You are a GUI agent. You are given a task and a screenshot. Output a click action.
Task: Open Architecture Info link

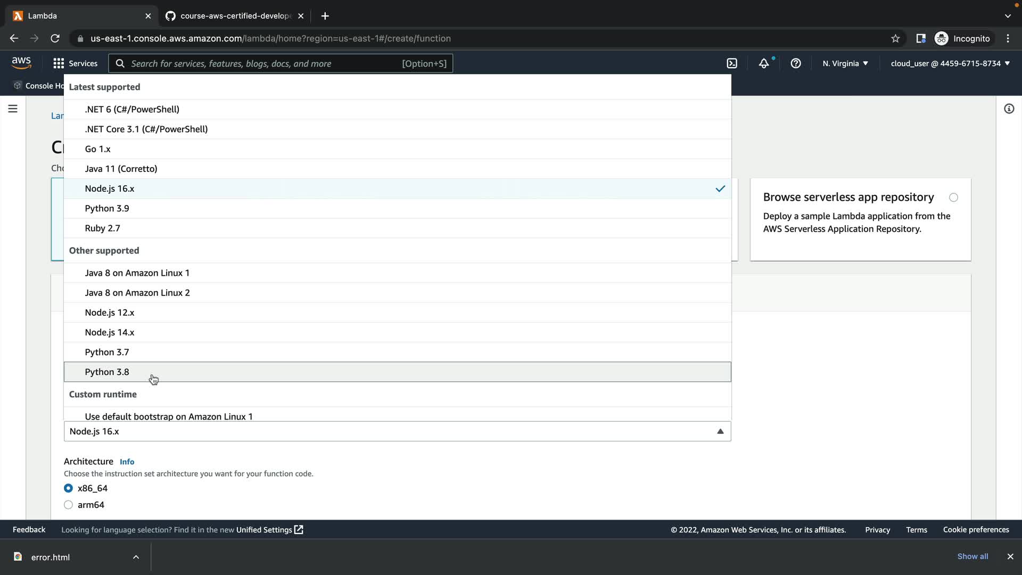[127, 462]
